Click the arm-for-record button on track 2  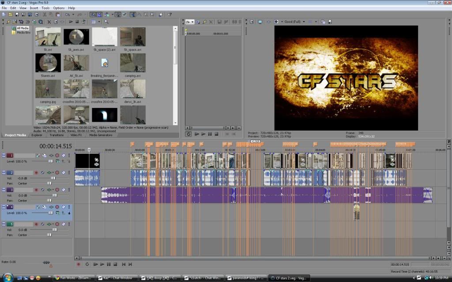(x=36, y=173)
